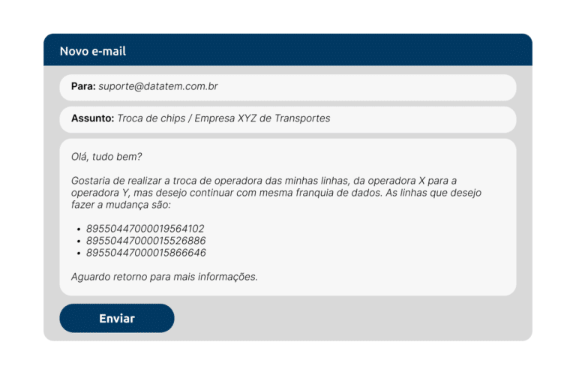
Task: Place cursor on the greeting Olá, tudo bem?
Action: pos(106,157)
